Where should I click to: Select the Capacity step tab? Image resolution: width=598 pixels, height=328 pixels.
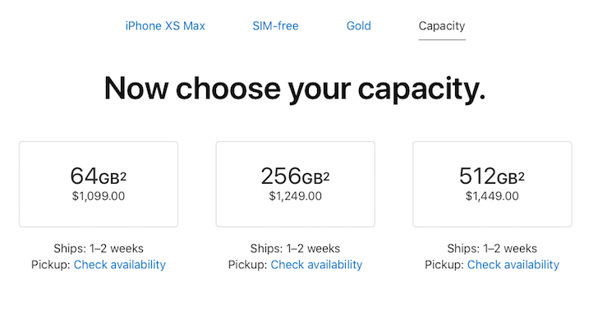click(441, 26)
